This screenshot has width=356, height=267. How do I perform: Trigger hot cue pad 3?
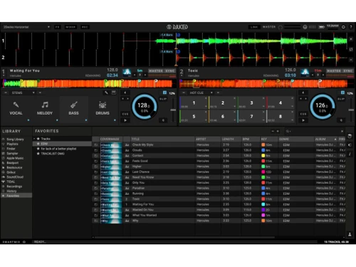pos(251,103)
